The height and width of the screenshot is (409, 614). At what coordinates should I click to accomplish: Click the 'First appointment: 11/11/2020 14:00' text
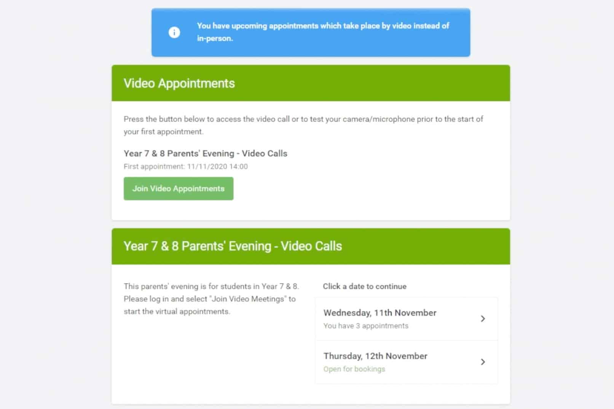(x=185, y=166)
